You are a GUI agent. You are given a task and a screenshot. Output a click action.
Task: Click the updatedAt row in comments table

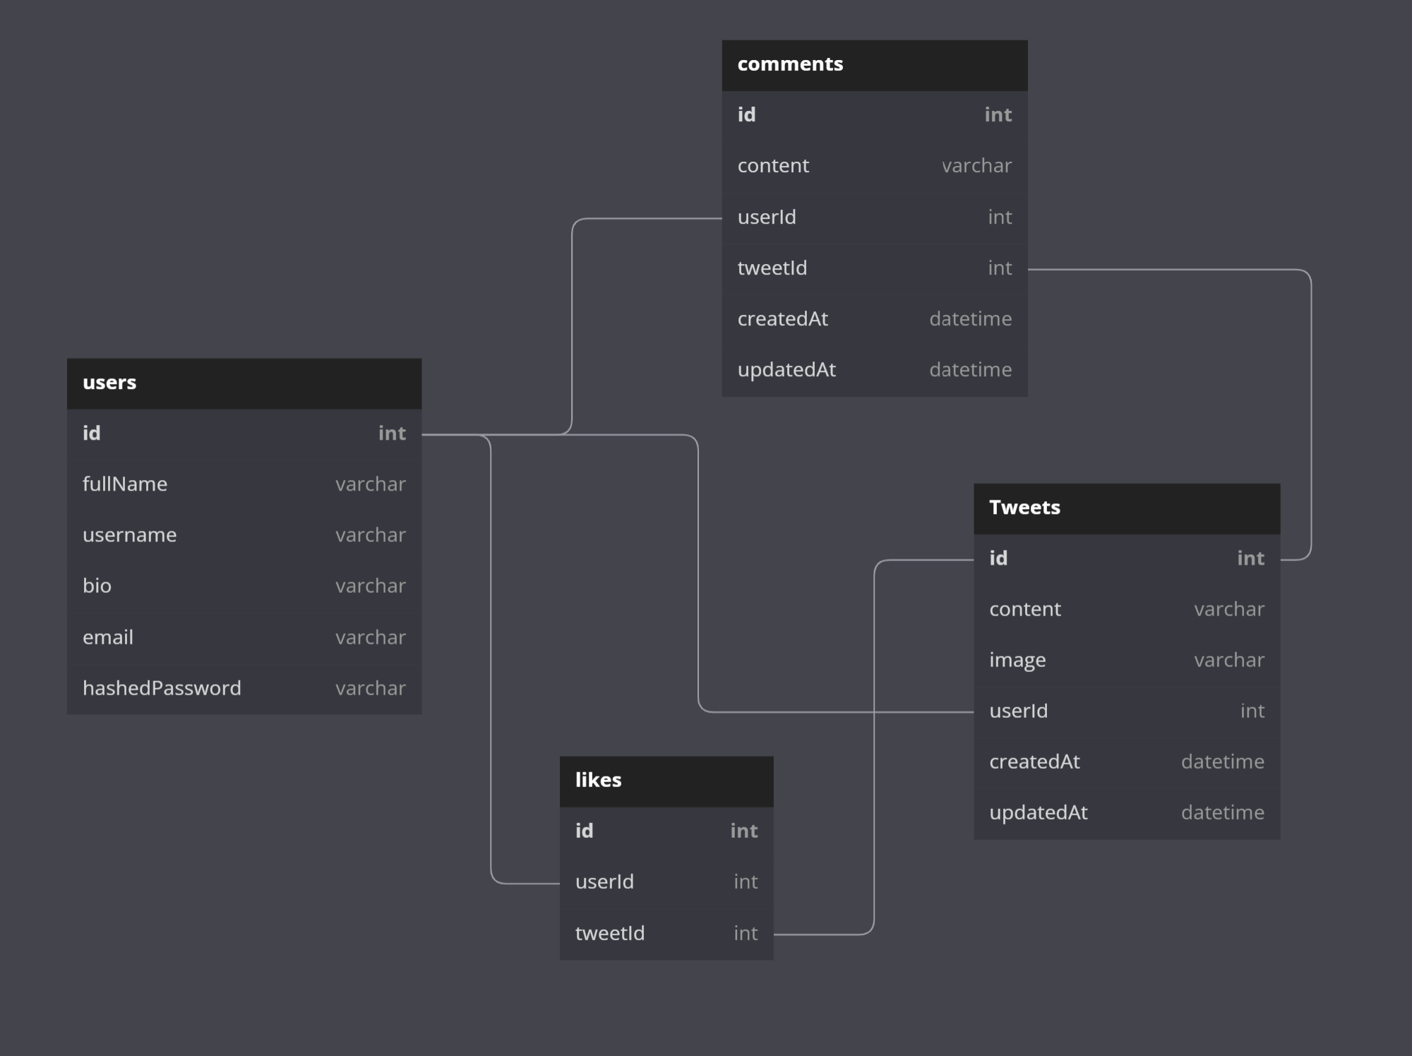pyautogui.click(x=875, y=371)
